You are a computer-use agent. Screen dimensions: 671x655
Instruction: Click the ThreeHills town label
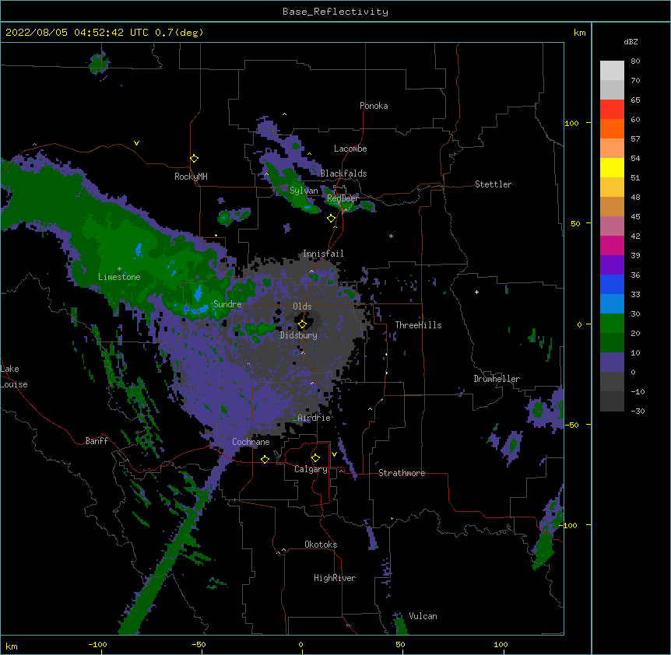pyautogui.click(x=418, y=325)
